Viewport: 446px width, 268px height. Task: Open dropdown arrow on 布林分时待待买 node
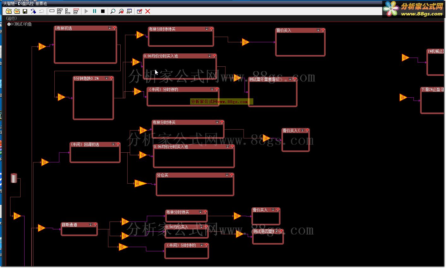(x=207, y=29)
